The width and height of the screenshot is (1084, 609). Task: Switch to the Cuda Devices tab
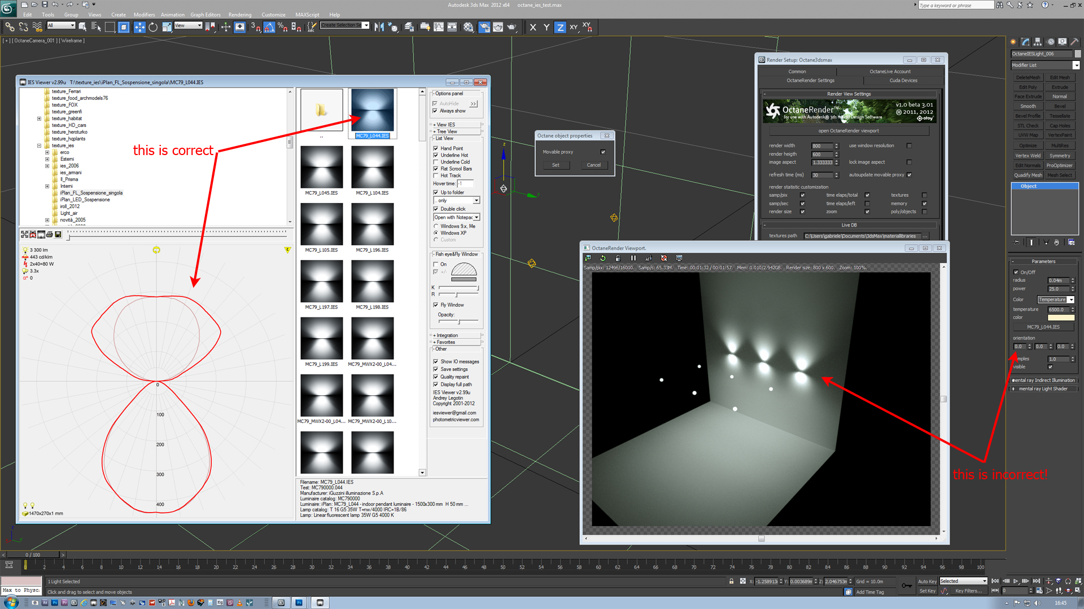[903, 81]
